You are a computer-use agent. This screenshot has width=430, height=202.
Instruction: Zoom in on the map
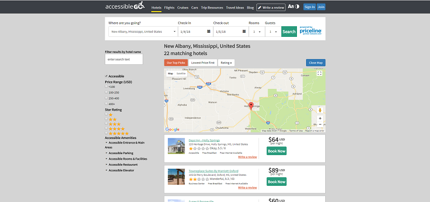[x=320, y=119]
